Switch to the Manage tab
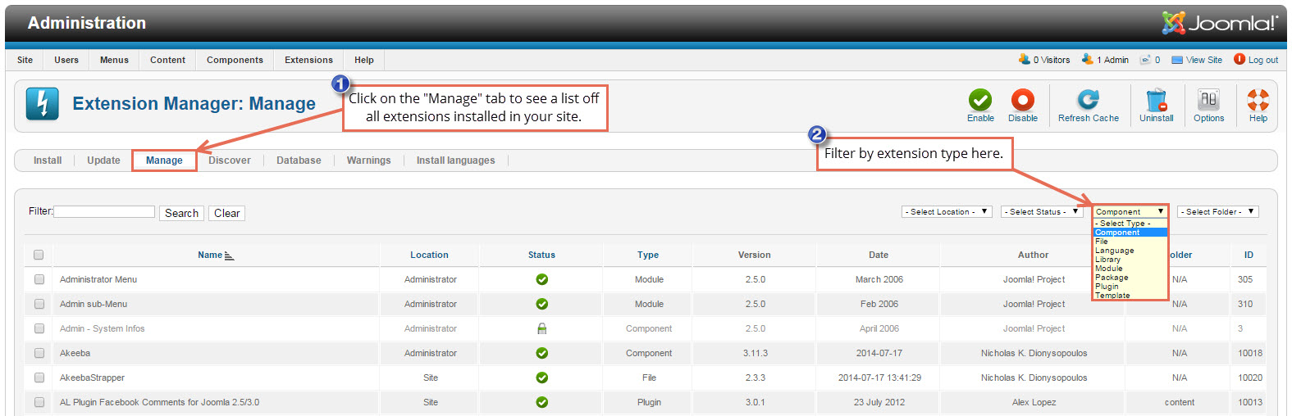 click(164, 161)
